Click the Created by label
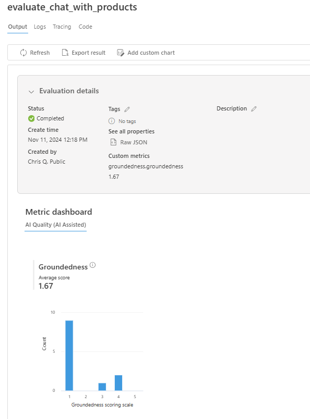The image size is (310, 419). point(42,152)
